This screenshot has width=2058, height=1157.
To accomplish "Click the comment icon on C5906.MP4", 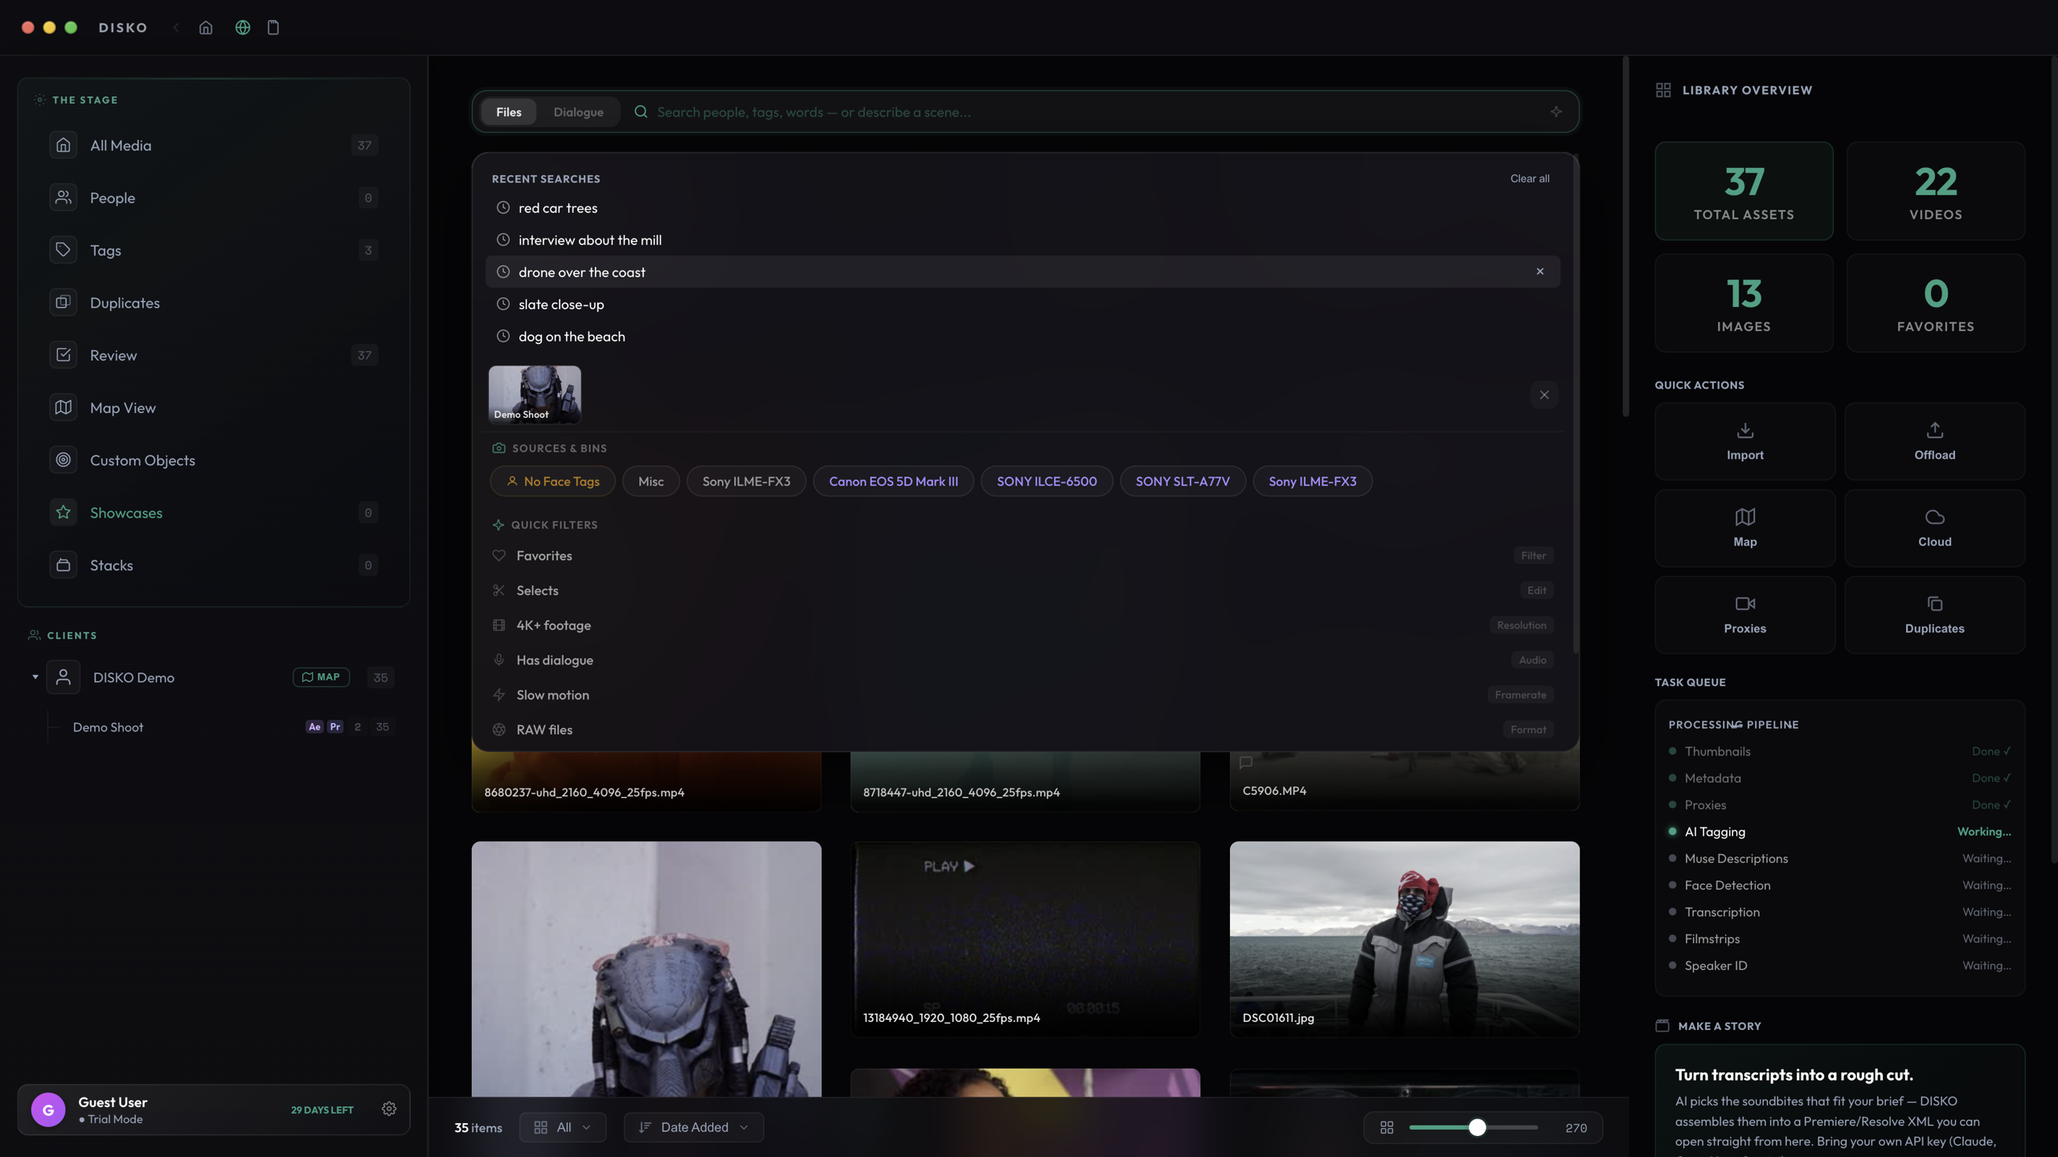I will pyautogui.click(x=1246, y=762).
